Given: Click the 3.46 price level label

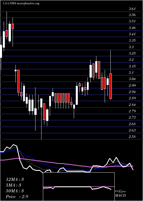Looking at the screenshot, I should click(132, 28).
